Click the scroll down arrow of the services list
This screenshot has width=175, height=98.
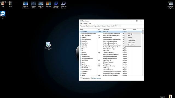(143, 75)
